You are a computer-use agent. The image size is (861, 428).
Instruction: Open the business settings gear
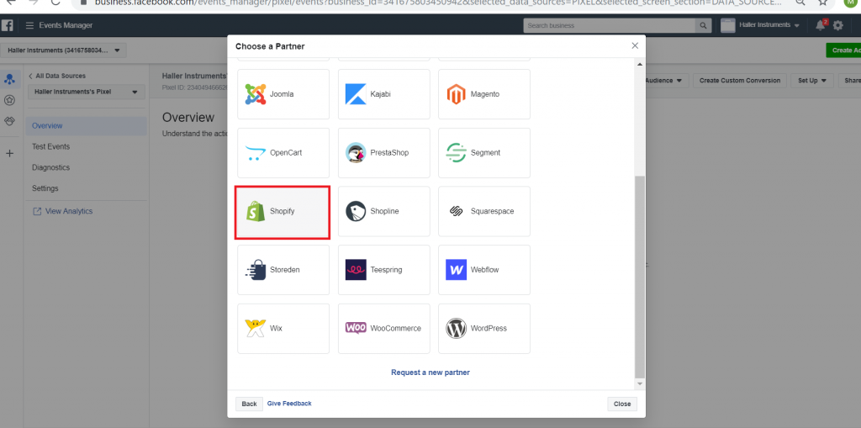[x=838, y=25]
